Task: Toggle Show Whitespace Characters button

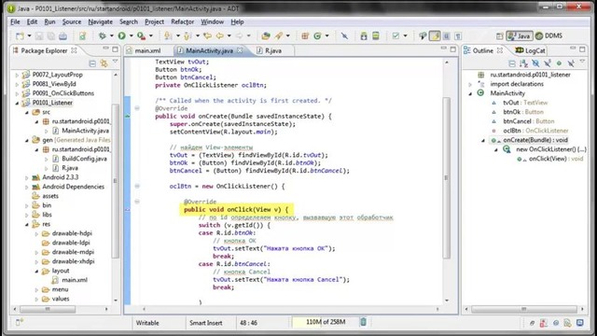Action: (x=458, y=35)
